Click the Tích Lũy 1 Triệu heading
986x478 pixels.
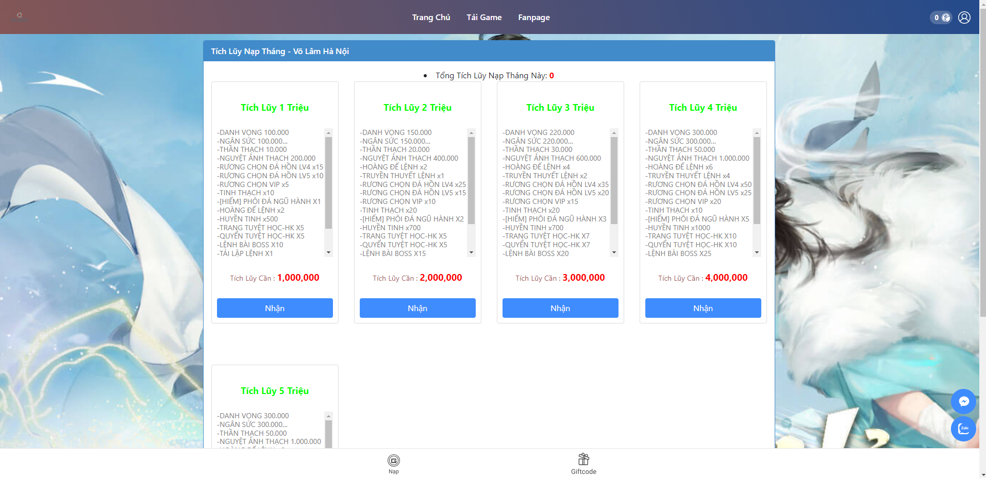[275, 108]
